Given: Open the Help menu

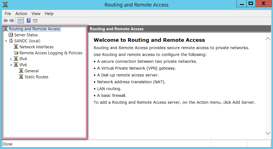Looking at the screenshot, I should [x=49, y=14].
